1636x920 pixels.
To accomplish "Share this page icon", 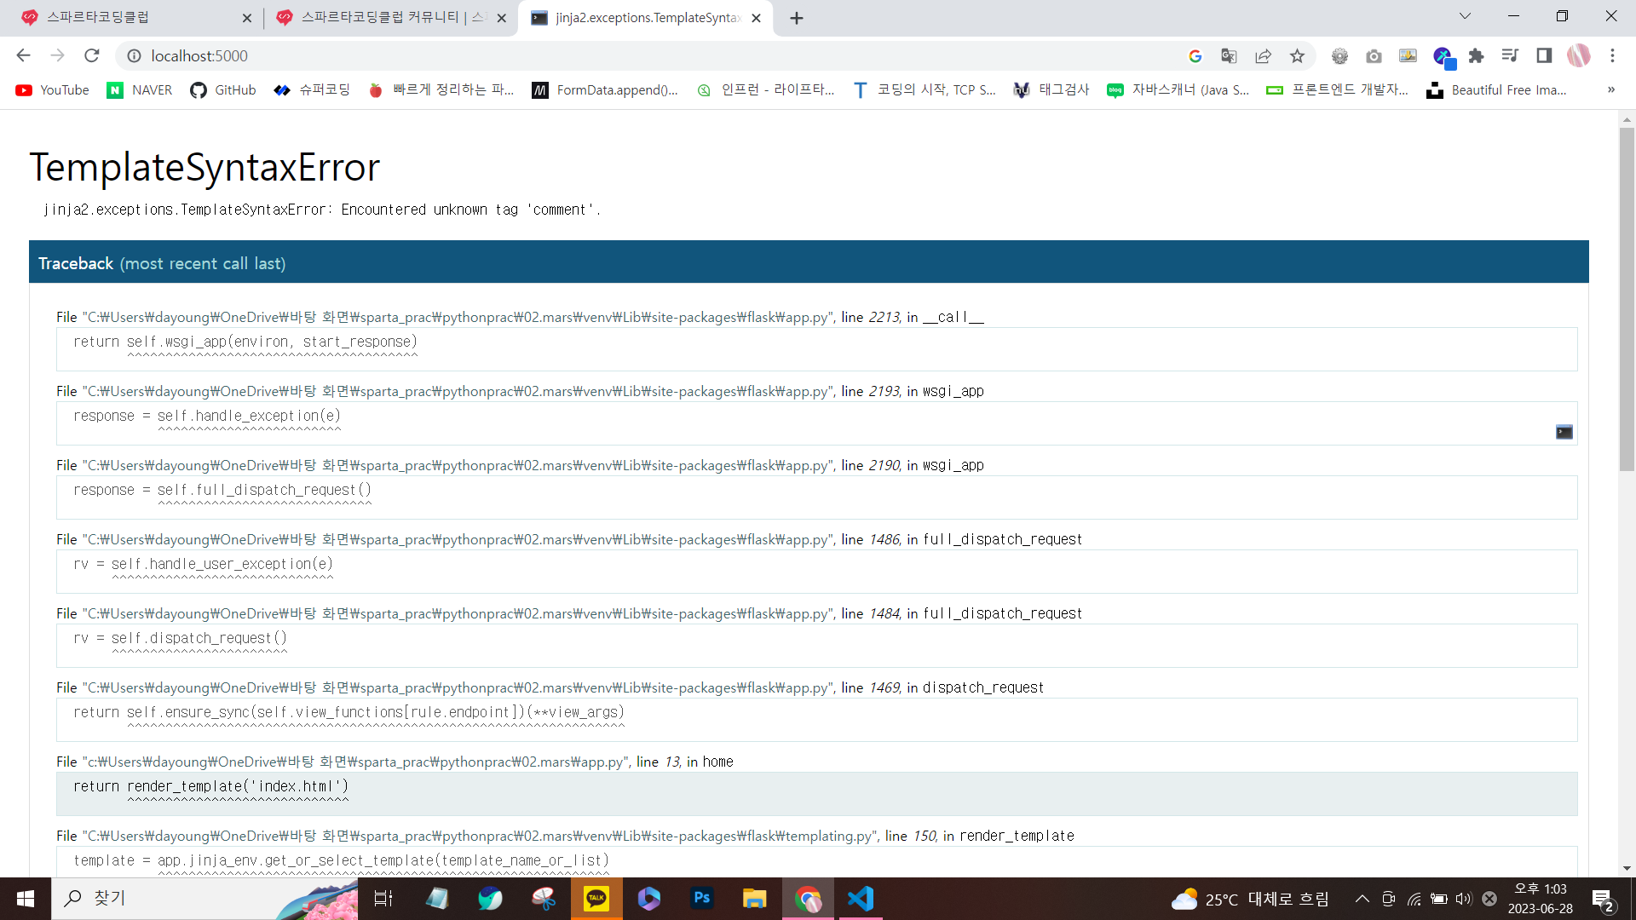I will 1263,55.
